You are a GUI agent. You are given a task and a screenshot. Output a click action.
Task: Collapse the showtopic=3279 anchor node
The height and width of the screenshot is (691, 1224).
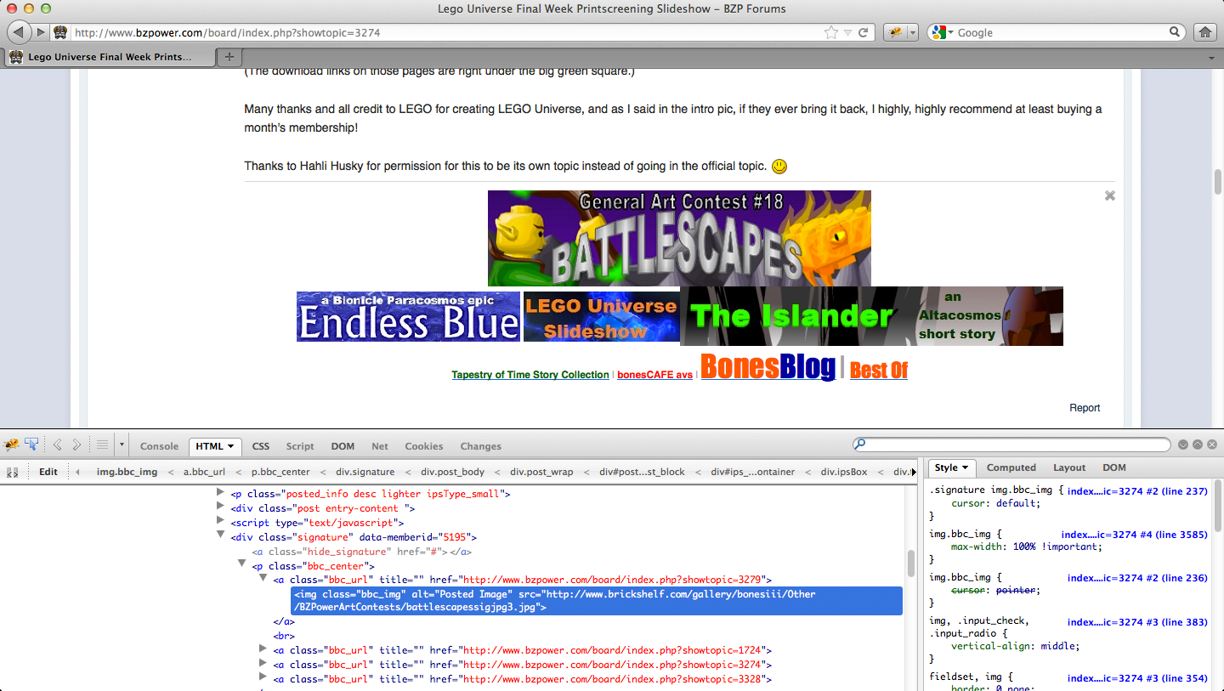coord(263,578)
